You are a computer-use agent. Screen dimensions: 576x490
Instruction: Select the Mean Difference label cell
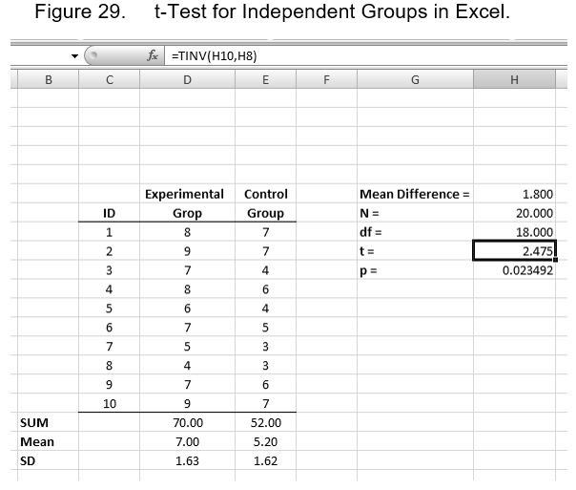click(415, 194)
